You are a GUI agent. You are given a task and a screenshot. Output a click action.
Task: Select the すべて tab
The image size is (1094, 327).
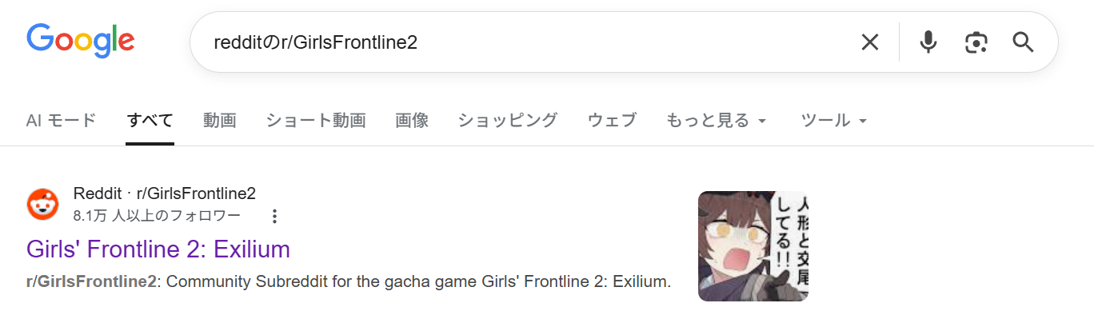[150, 121]
